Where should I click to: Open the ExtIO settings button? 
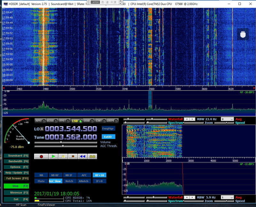click(108, 137)
